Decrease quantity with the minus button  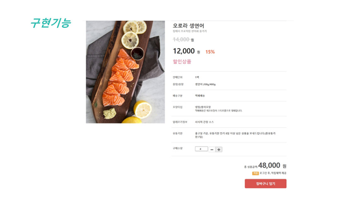click(212, 150)
